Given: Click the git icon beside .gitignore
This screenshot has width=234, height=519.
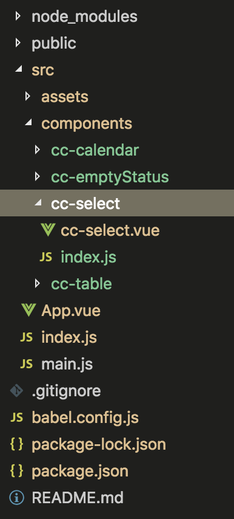Looking at the screenshot, I should click(16, 391).
